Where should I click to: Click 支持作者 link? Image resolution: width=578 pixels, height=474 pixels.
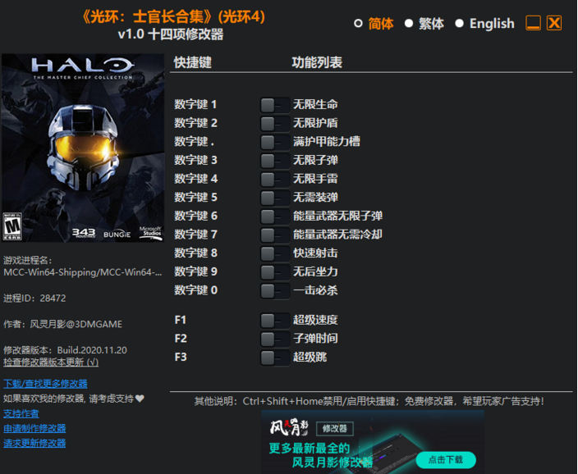pos(21,413)
